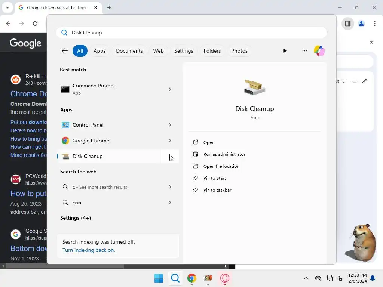Image resolution: width=383 pixels, height=287 pixels.
Task: Switch to the Documents filter tab
Action: point(129,51)
